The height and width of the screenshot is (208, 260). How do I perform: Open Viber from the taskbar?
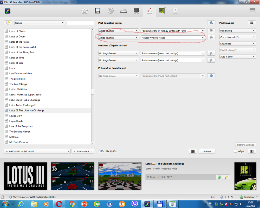coord(134,204)
